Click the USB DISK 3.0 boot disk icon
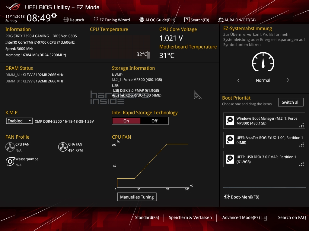This screenshot has width=309, height=231. point(230,159)
